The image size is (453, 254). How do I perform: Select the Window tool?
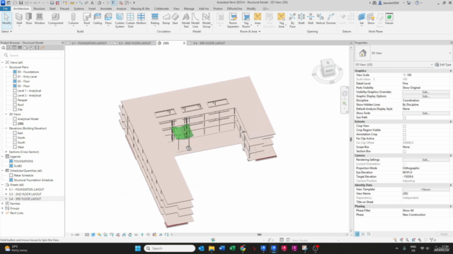(x=40, y=19)
